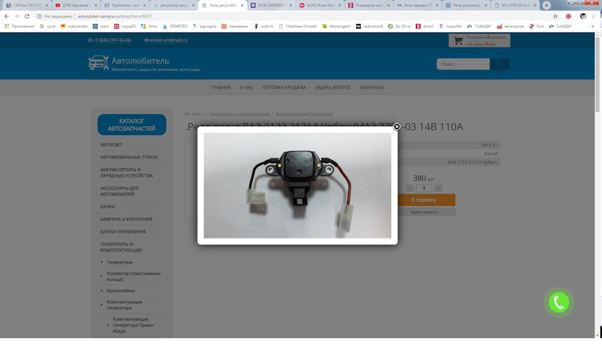Switch to the Проблема с tab
The width and height of the screenshot is (602, 352).
pos(125,6)
